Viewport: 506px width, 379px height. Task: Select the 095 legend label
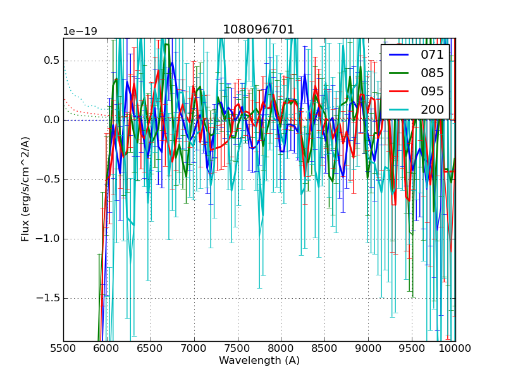(x=433, y=91)
